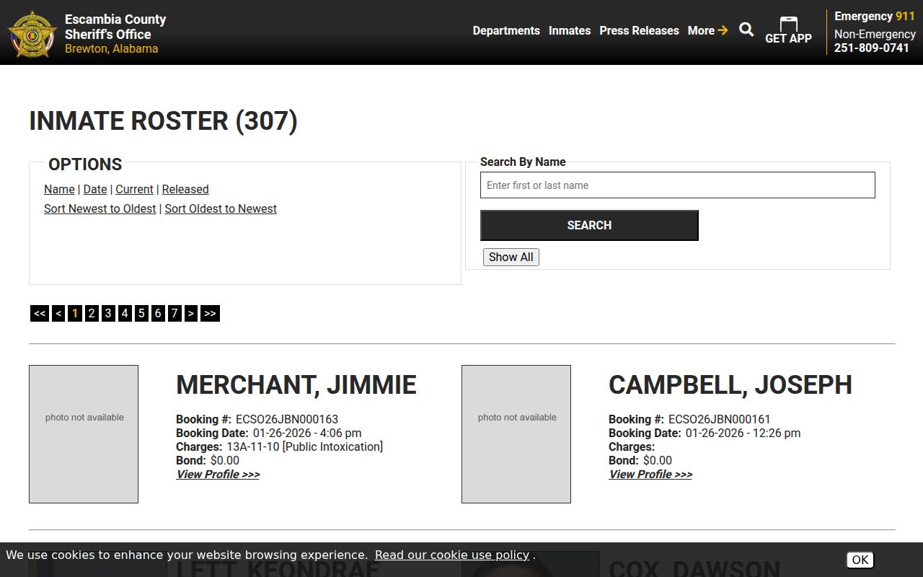Open Merchant, Jimmie photo placeholder
Image resolution: width=923 pixels, height=577 pixels.
click(84, 434)
